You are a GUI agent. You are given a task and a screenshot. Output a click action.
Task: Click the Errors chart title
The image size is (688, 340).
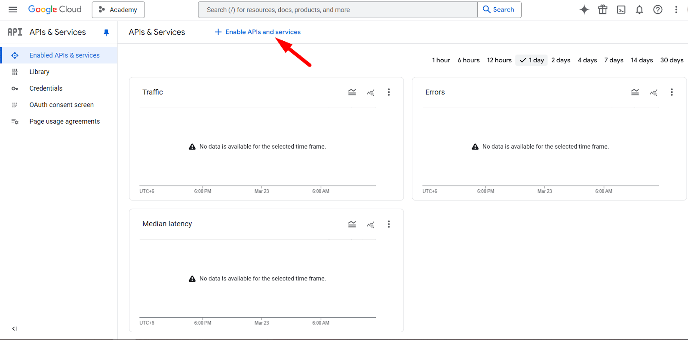(x=435, y=92)
